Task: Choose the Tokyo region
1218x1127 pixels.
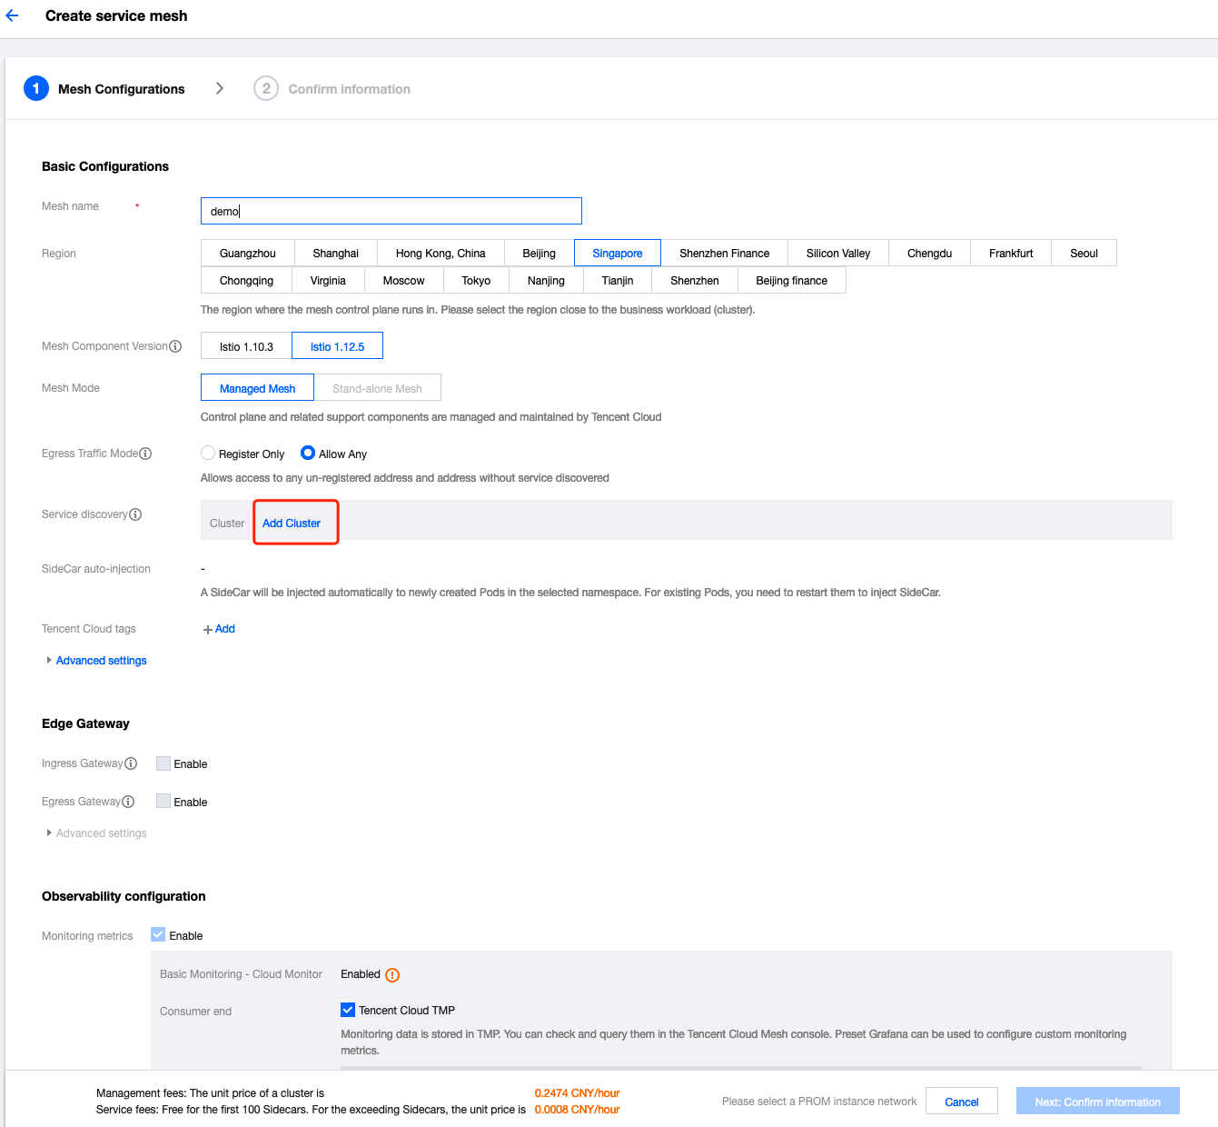Action: (476, 281)
